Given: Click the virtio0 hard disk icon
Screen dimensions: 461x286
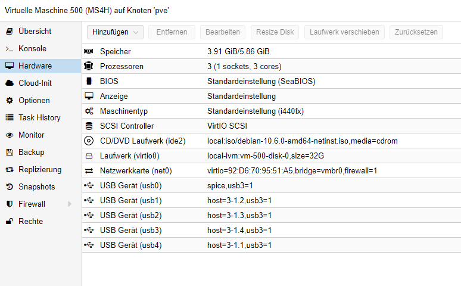Looking at the screenshot, I should point(89,156).
